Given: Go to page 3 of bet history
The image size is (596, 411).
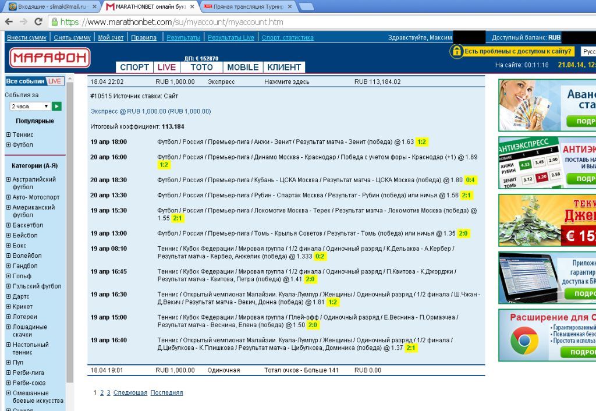Looking at the screenshot, I should [108, 393].
